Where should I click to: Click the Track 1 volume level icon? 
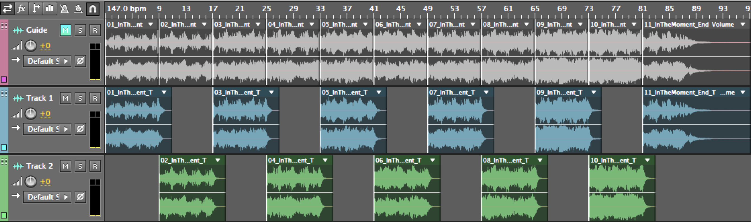[17, 114]
